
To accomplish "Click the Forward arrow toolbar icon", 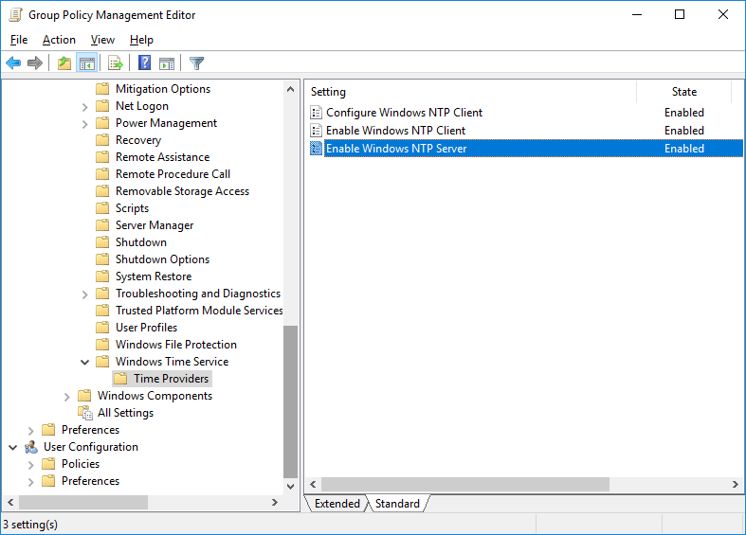I will 35,62.
